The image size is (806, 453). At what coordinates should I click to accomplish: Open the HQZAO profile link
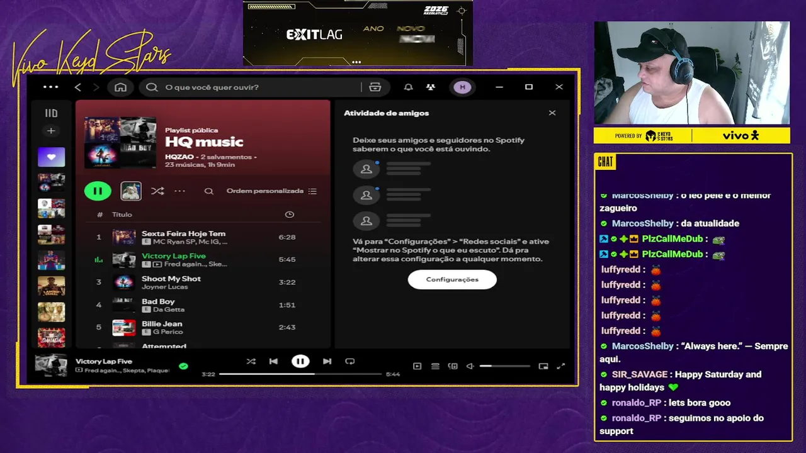pyautogui.click(x=179, y=157)
